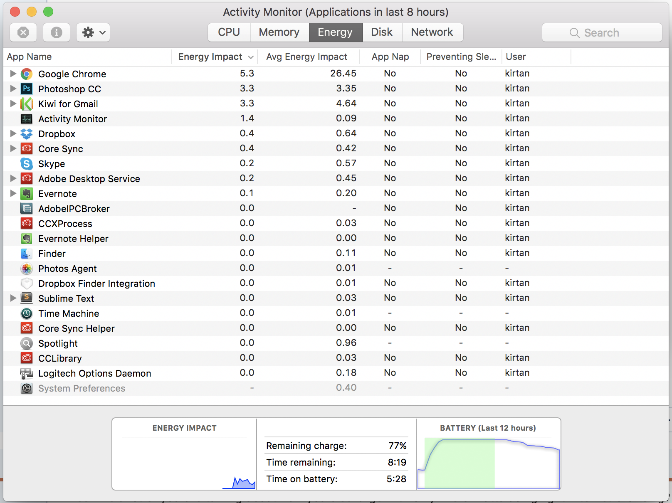Select the Google Chrome row name
This screenshot has width=672, height=503.
72,74
